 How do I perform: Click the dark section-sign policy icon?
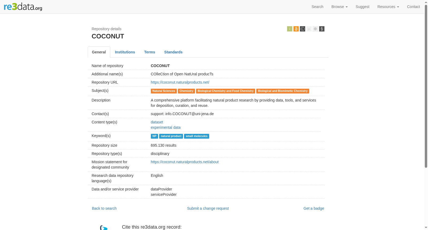click(322, 29)
